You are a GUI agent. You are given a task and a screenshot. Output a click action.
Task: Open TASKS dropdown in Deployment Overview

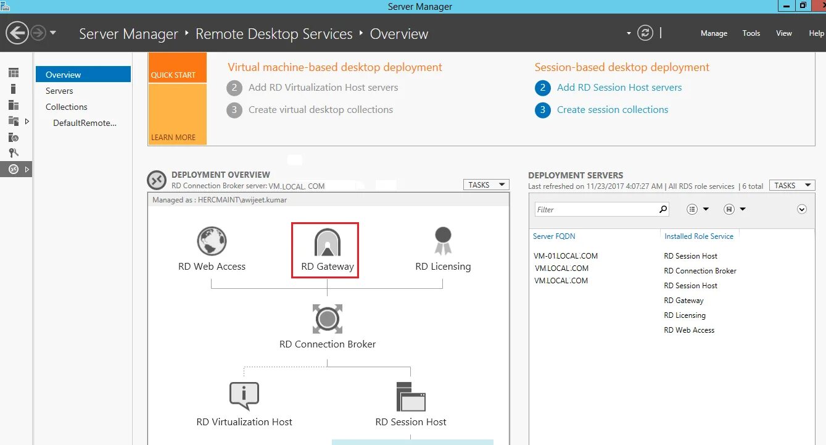point(486,185)
